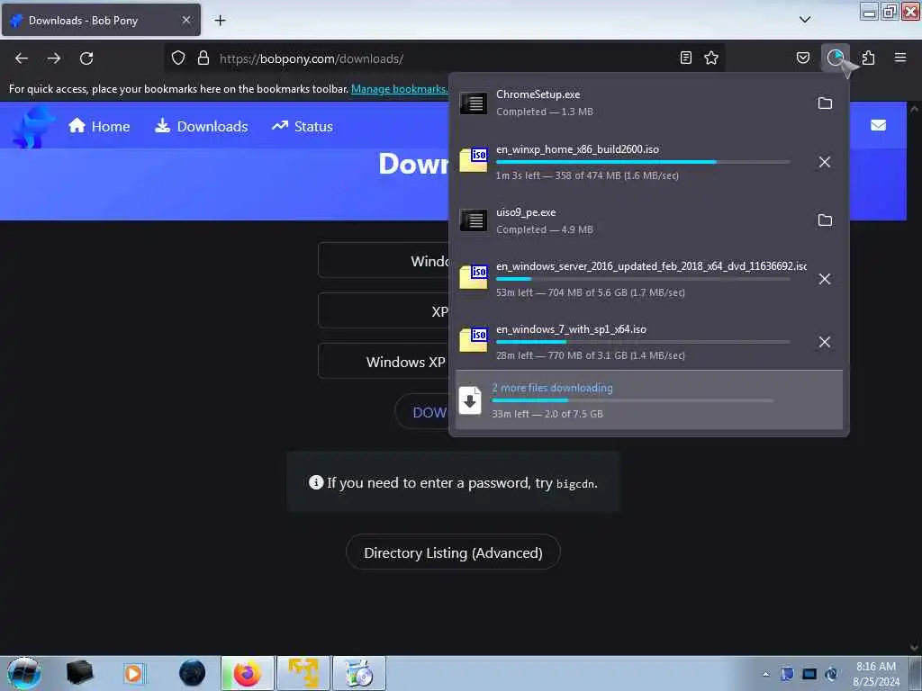Open the yellow arrows taskbar application
Image resolution: width=922 pixels, height=691 pixels.
click(303, 673)
